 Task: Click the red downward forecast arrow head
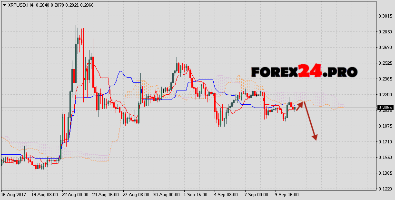(x=314, y=137)
